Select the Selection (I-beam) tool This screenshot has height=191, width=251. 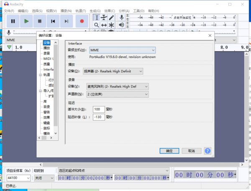pos(96,18)
